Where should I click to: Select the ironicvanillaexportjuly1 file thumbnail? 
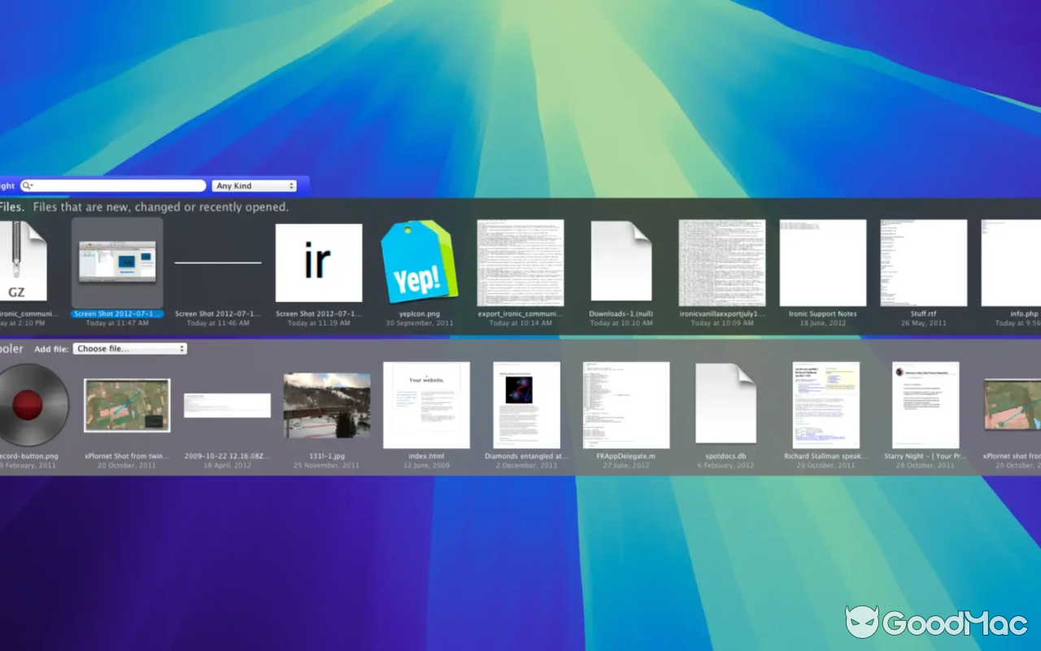tap(721, 263)
